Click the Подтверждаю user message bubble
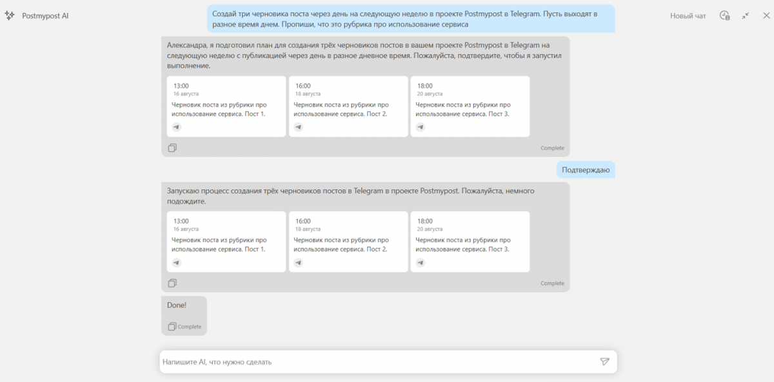The width and height of the screenshot is (774, 382). (586, 170)
